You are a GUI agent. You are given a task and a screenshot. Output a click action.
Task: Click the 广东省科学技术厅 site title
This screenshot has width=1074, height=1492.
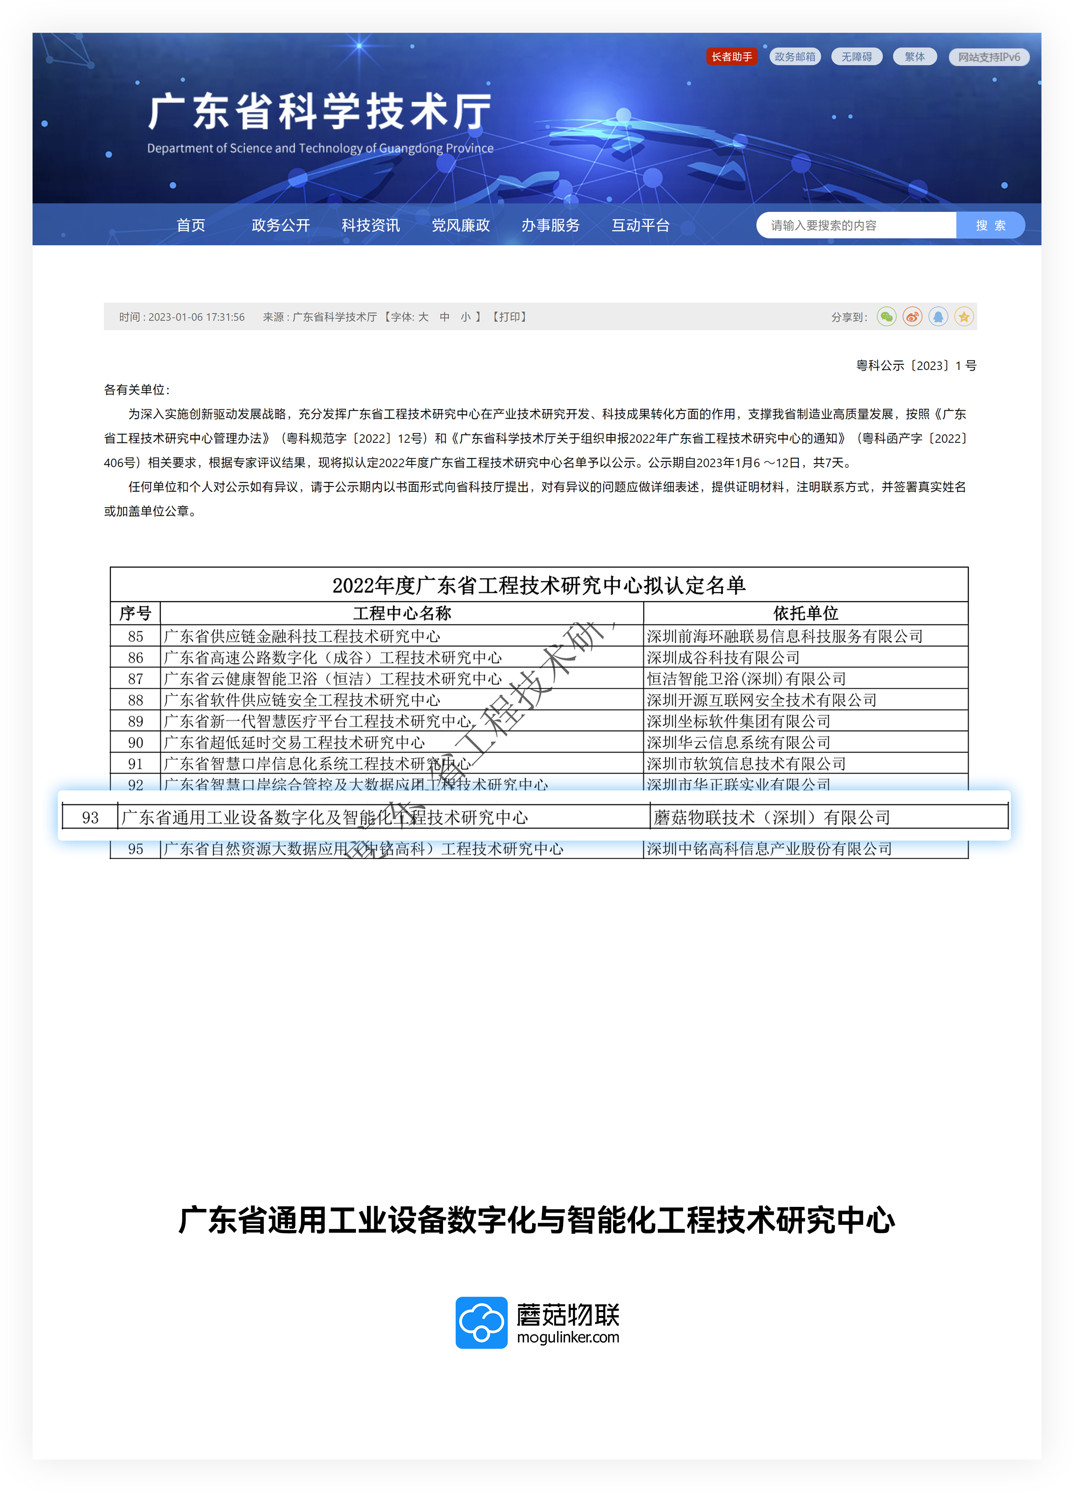point(320,111)
